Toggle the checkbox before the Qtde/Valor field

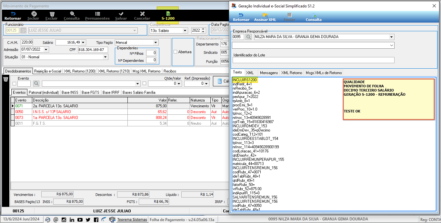click(x=144, y=83)
